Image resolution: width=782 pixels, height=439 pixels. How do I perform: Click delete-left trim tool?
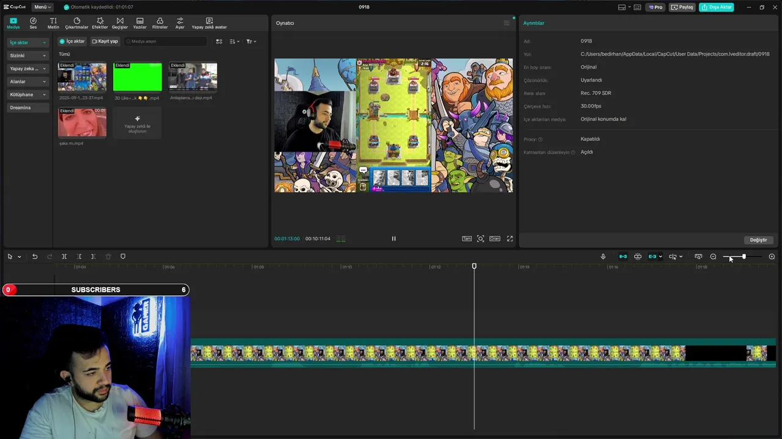[79, 257]
